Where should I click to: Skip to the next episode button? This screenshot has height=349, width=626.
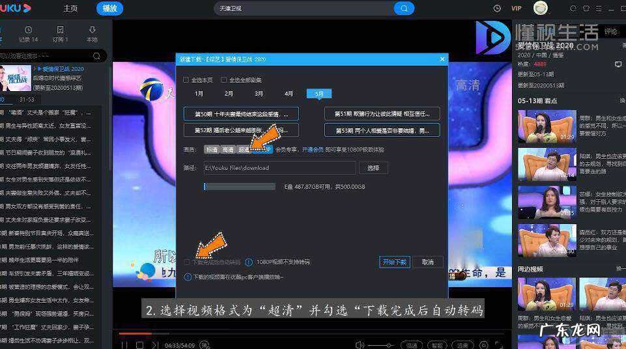coord(155,345)
